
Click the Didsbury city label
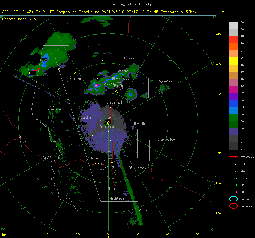tap(107, 127)
